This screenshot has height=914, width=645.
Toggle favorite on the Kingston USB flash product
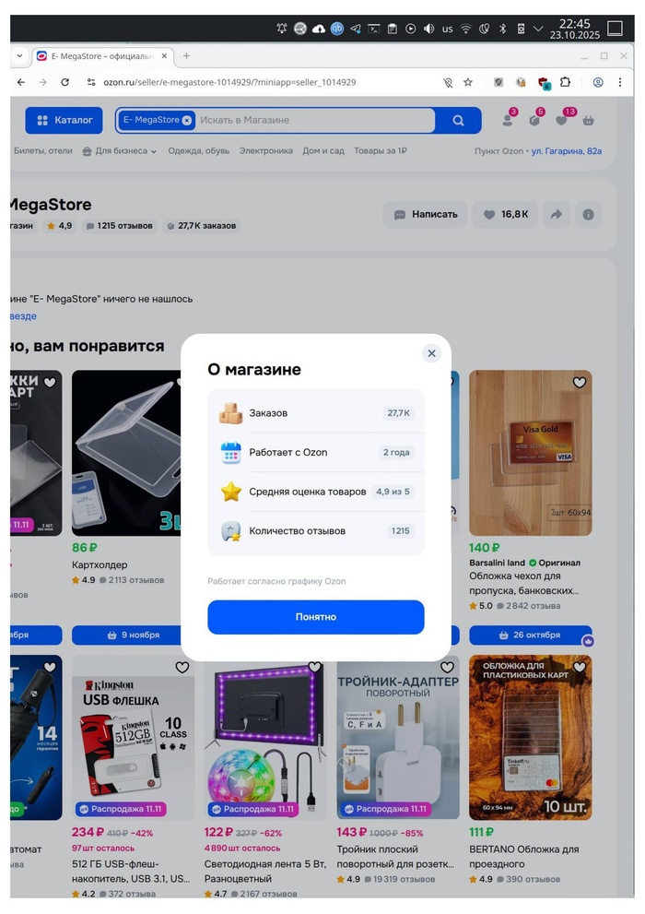(182, 667)
